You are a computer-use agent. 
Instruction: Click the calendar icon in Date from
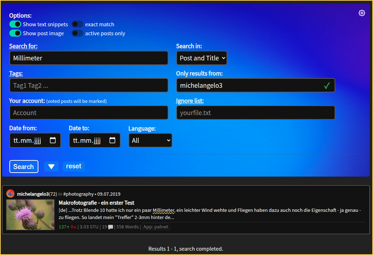click(x=53, y=140)
